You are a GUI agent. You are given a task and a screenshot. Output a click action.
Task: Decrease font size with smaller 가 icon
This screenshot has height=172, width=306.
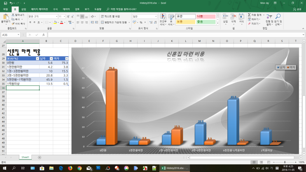[x=72, y=16]
